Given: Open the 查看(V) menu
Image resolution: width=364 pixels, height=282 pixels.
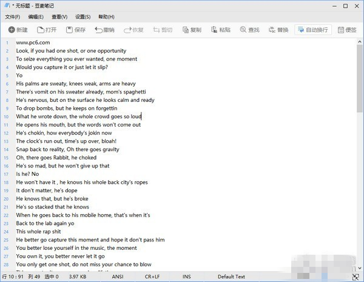Looking at the screenshot, I should tap(59, 17).
